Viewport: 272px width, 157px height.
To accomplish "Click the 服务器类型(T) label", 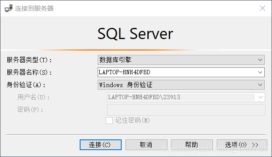I will [29, 60].
